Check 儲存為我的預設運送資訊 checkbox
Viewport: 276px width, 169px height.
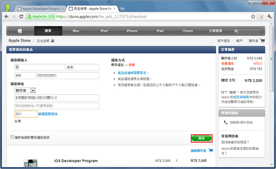12,137
